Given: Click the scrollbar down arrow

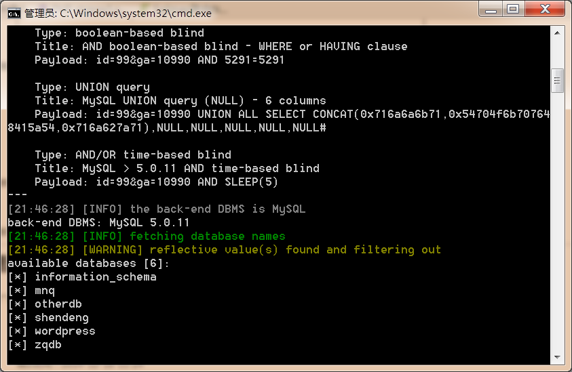Looking at the screenshot, I should 557,357.
